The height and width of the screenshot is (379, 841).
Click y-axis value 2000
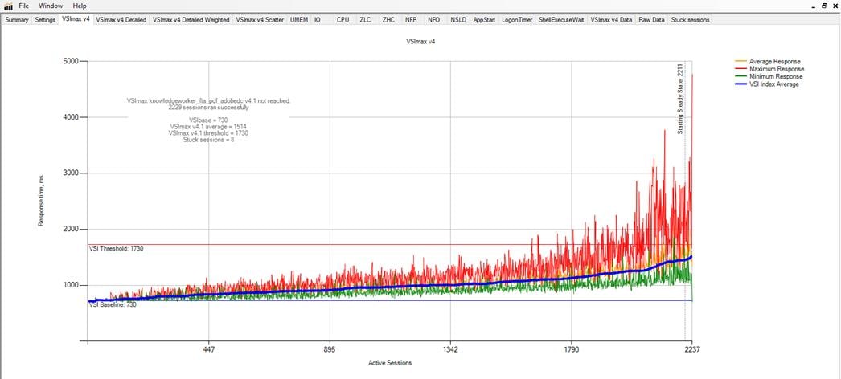point(71,229)
